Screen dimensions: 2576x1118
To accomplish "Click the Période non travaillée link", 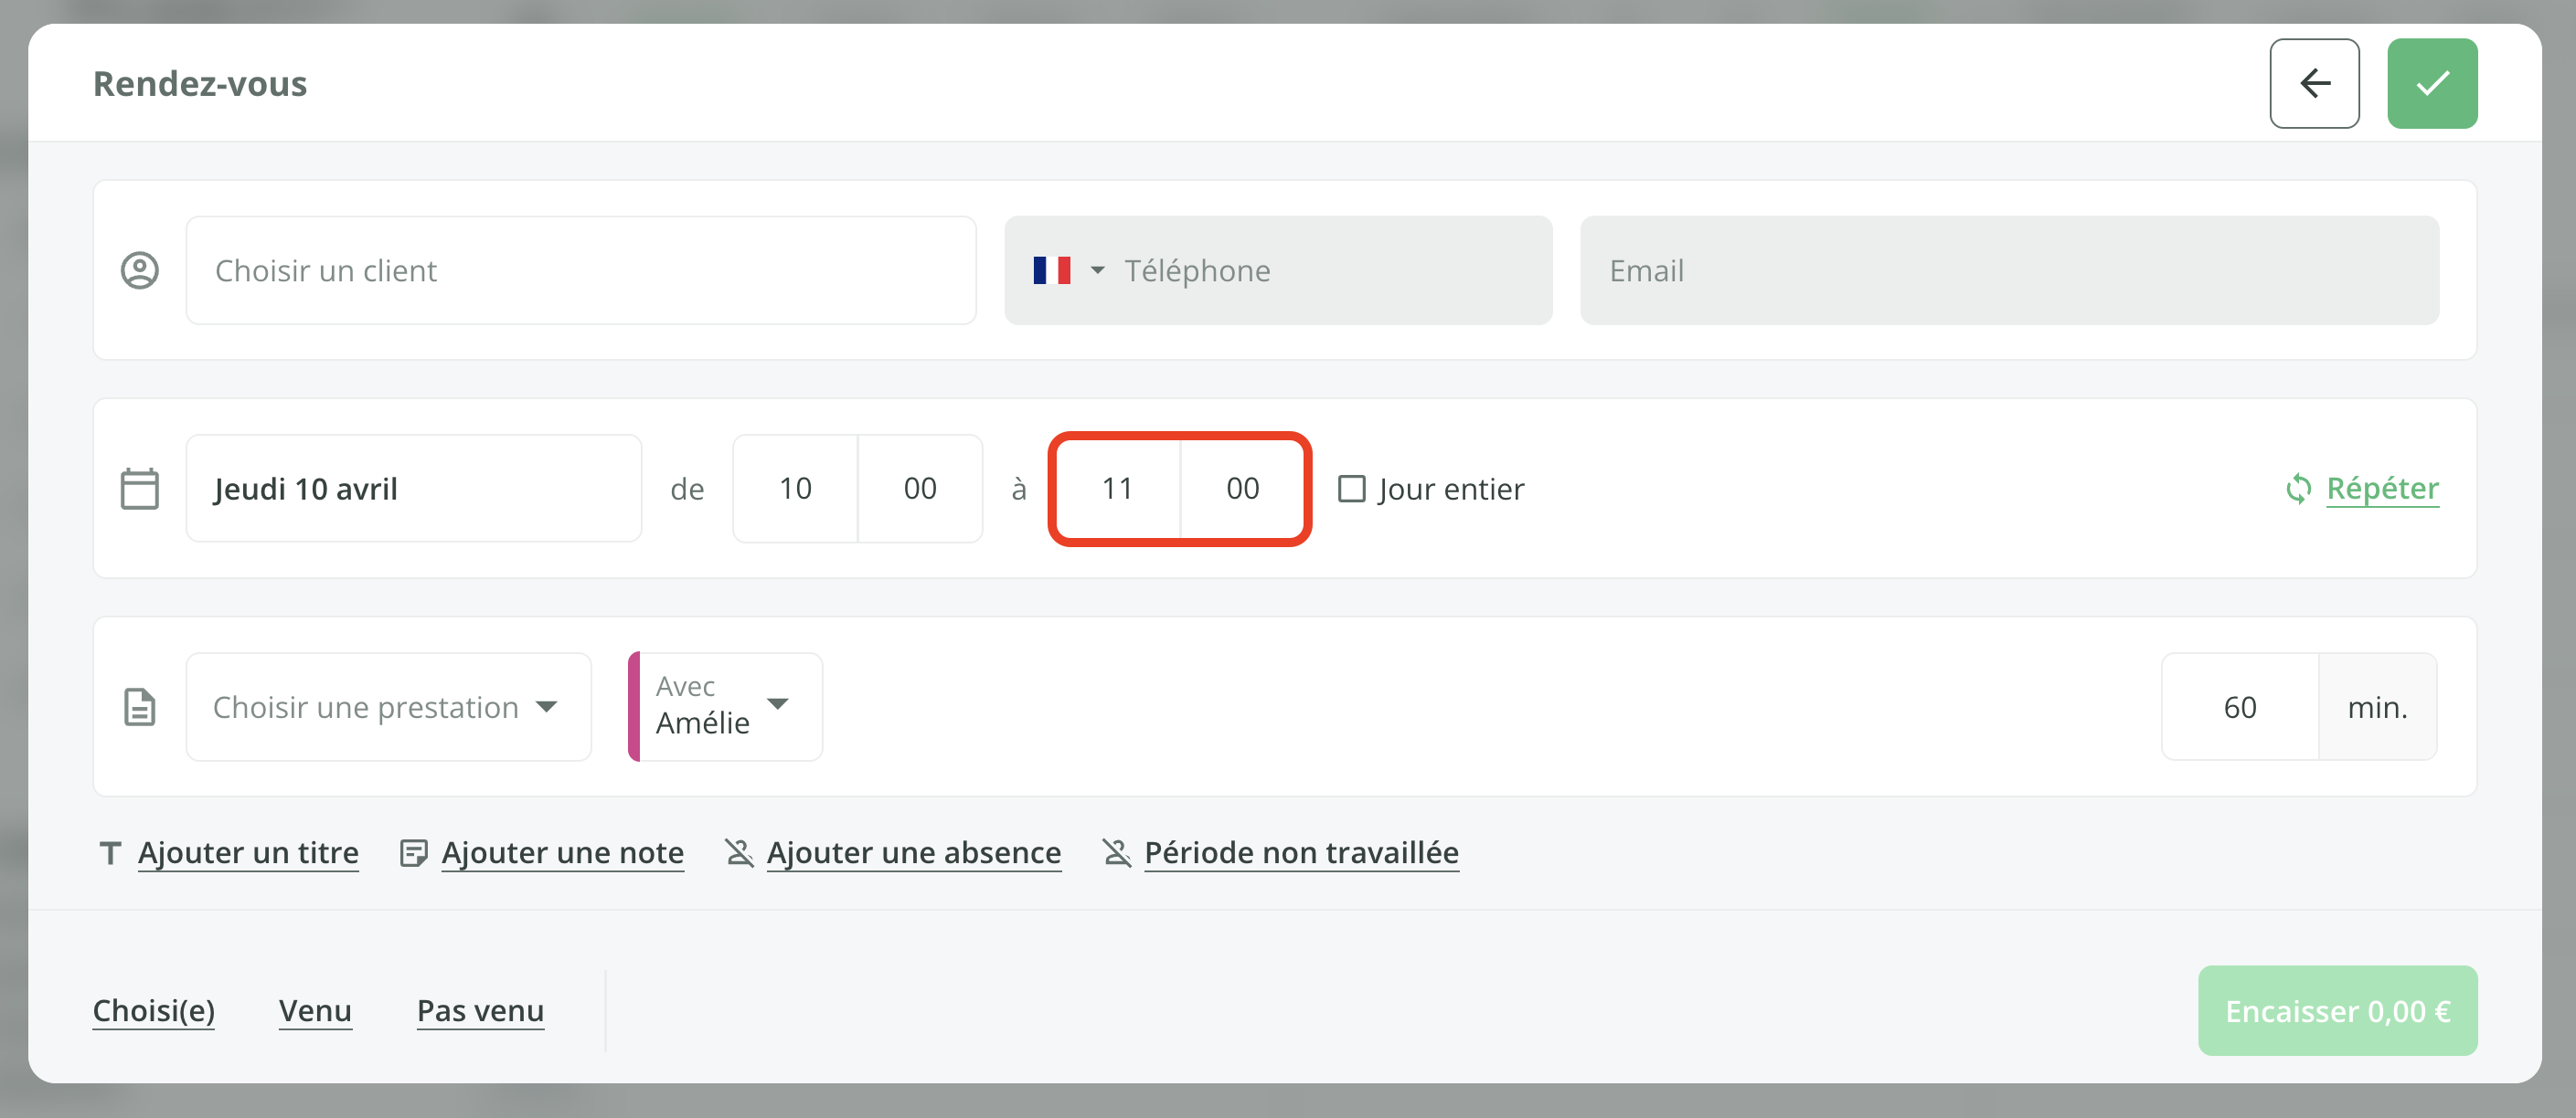I will coord(1300,853).
